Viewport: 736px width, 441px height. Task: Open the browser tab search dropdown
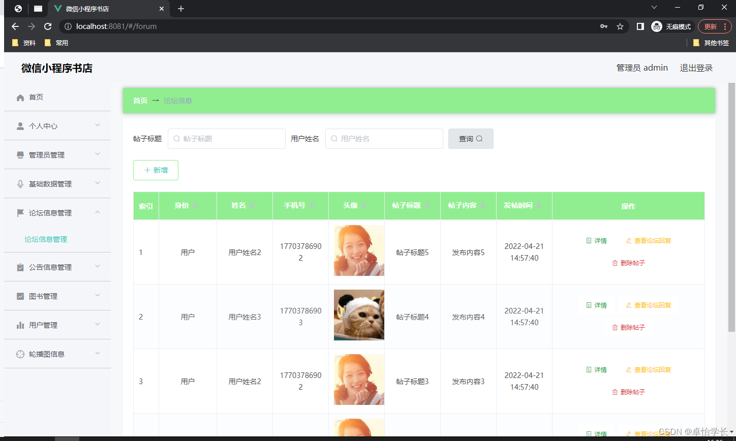coord(654,7)
